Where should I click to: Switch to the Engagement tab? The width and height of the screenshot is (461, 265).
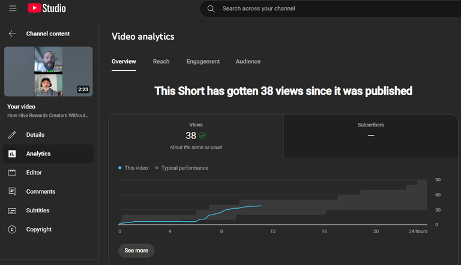(x=203, y=61)
